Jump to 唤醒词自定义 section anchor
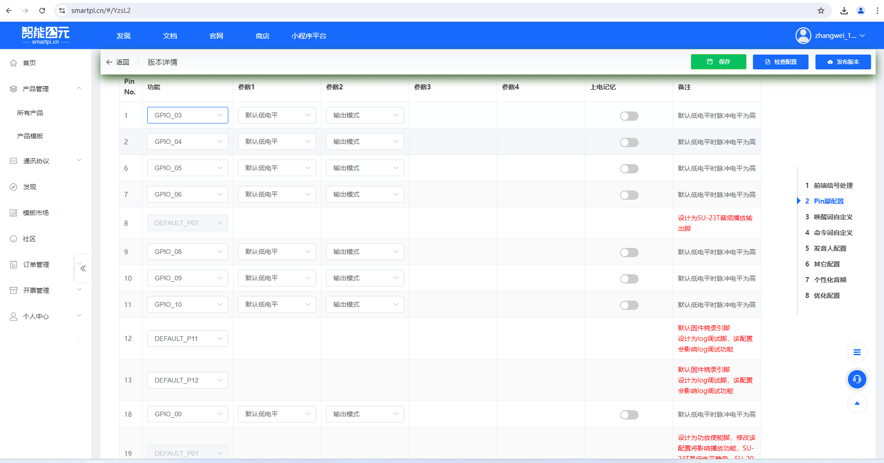This screenshot has height=463, width=884. tap(833, 217)
